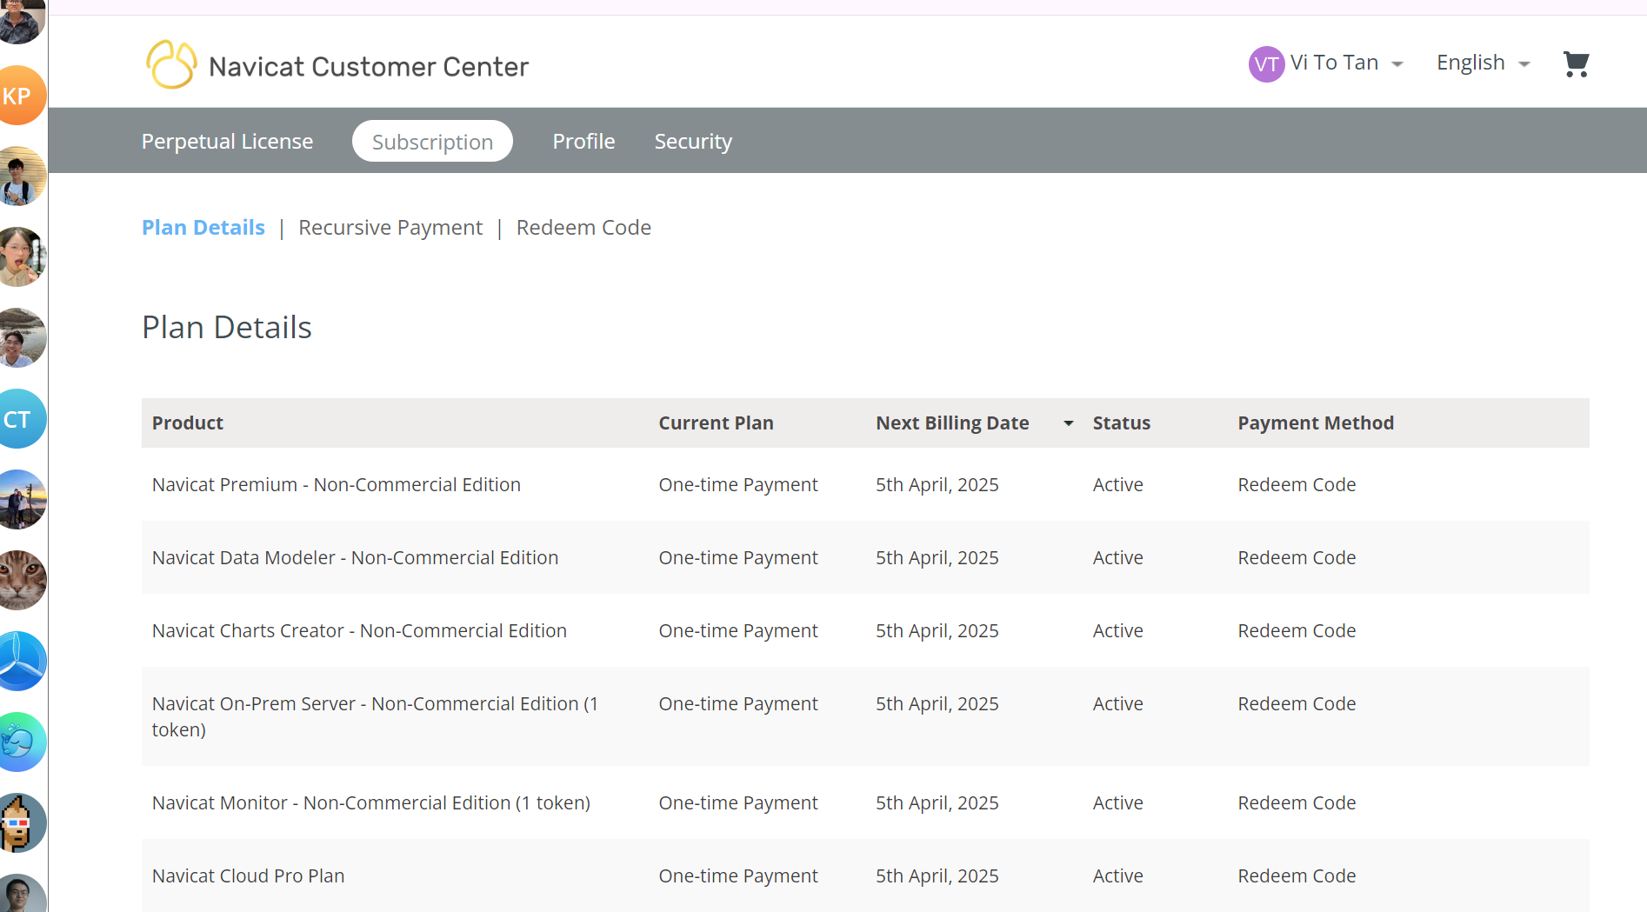Click 'One-time Payment' for Navicat Charts Creator
Image resolution: width=1647 pixels, height=912 pixels.
click(x=738, y=631)
